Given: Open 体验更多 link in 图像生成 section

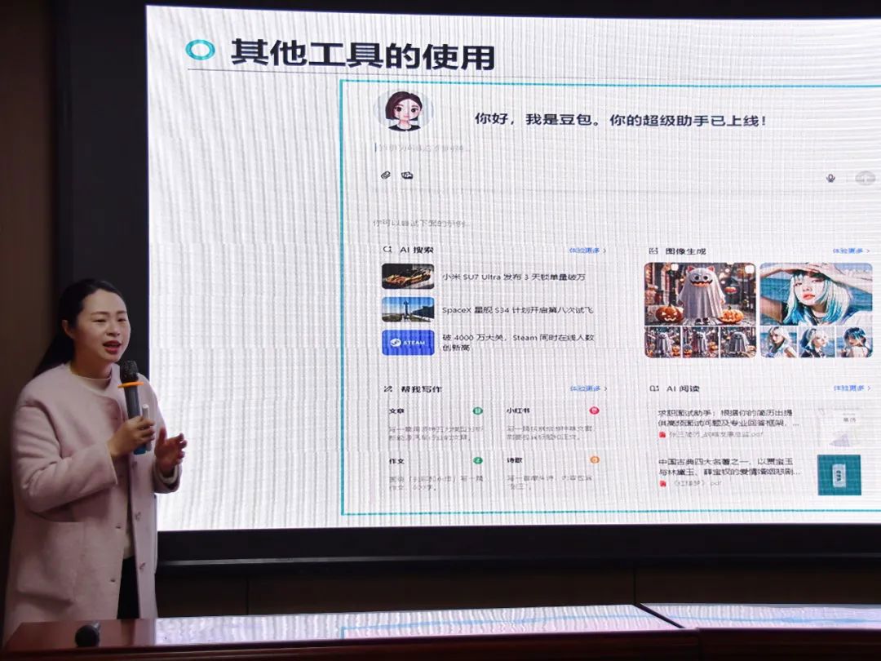Looking at the screenshot, I should 851,251.
